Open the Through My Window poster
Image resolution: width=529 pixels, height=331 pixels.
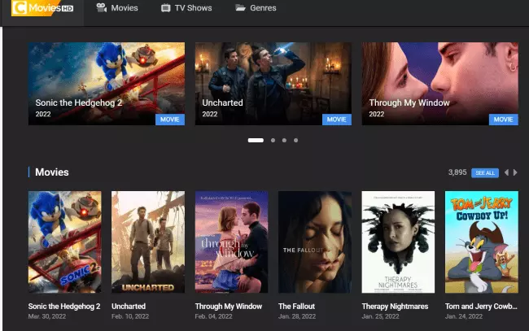coord(231,242)
